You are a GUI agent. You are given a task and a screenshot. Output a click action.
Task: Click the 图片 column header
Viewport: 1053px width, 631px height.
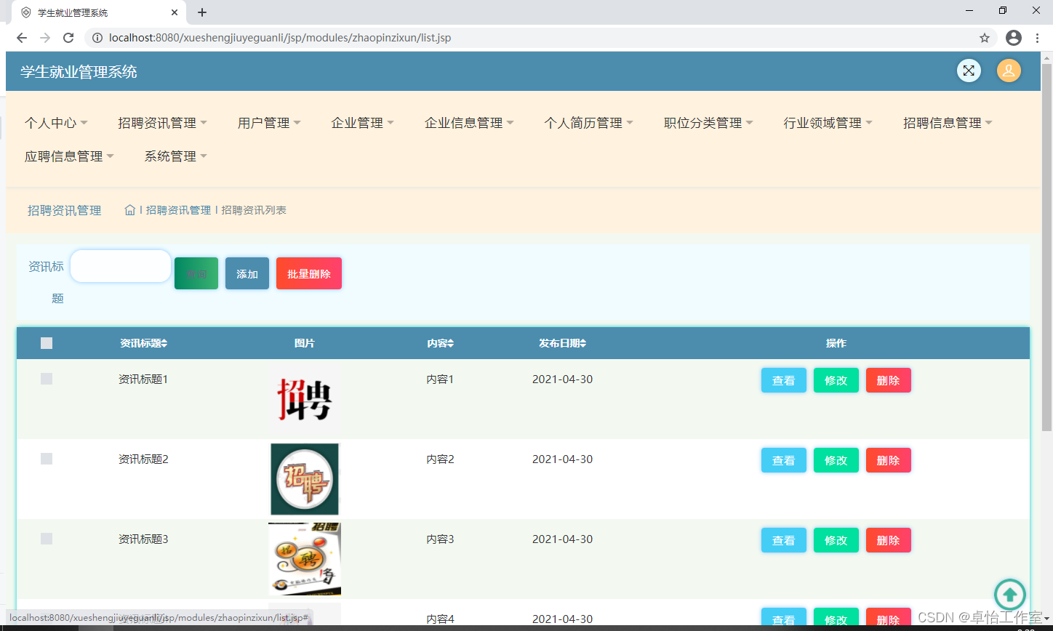[x=305, y=343]
